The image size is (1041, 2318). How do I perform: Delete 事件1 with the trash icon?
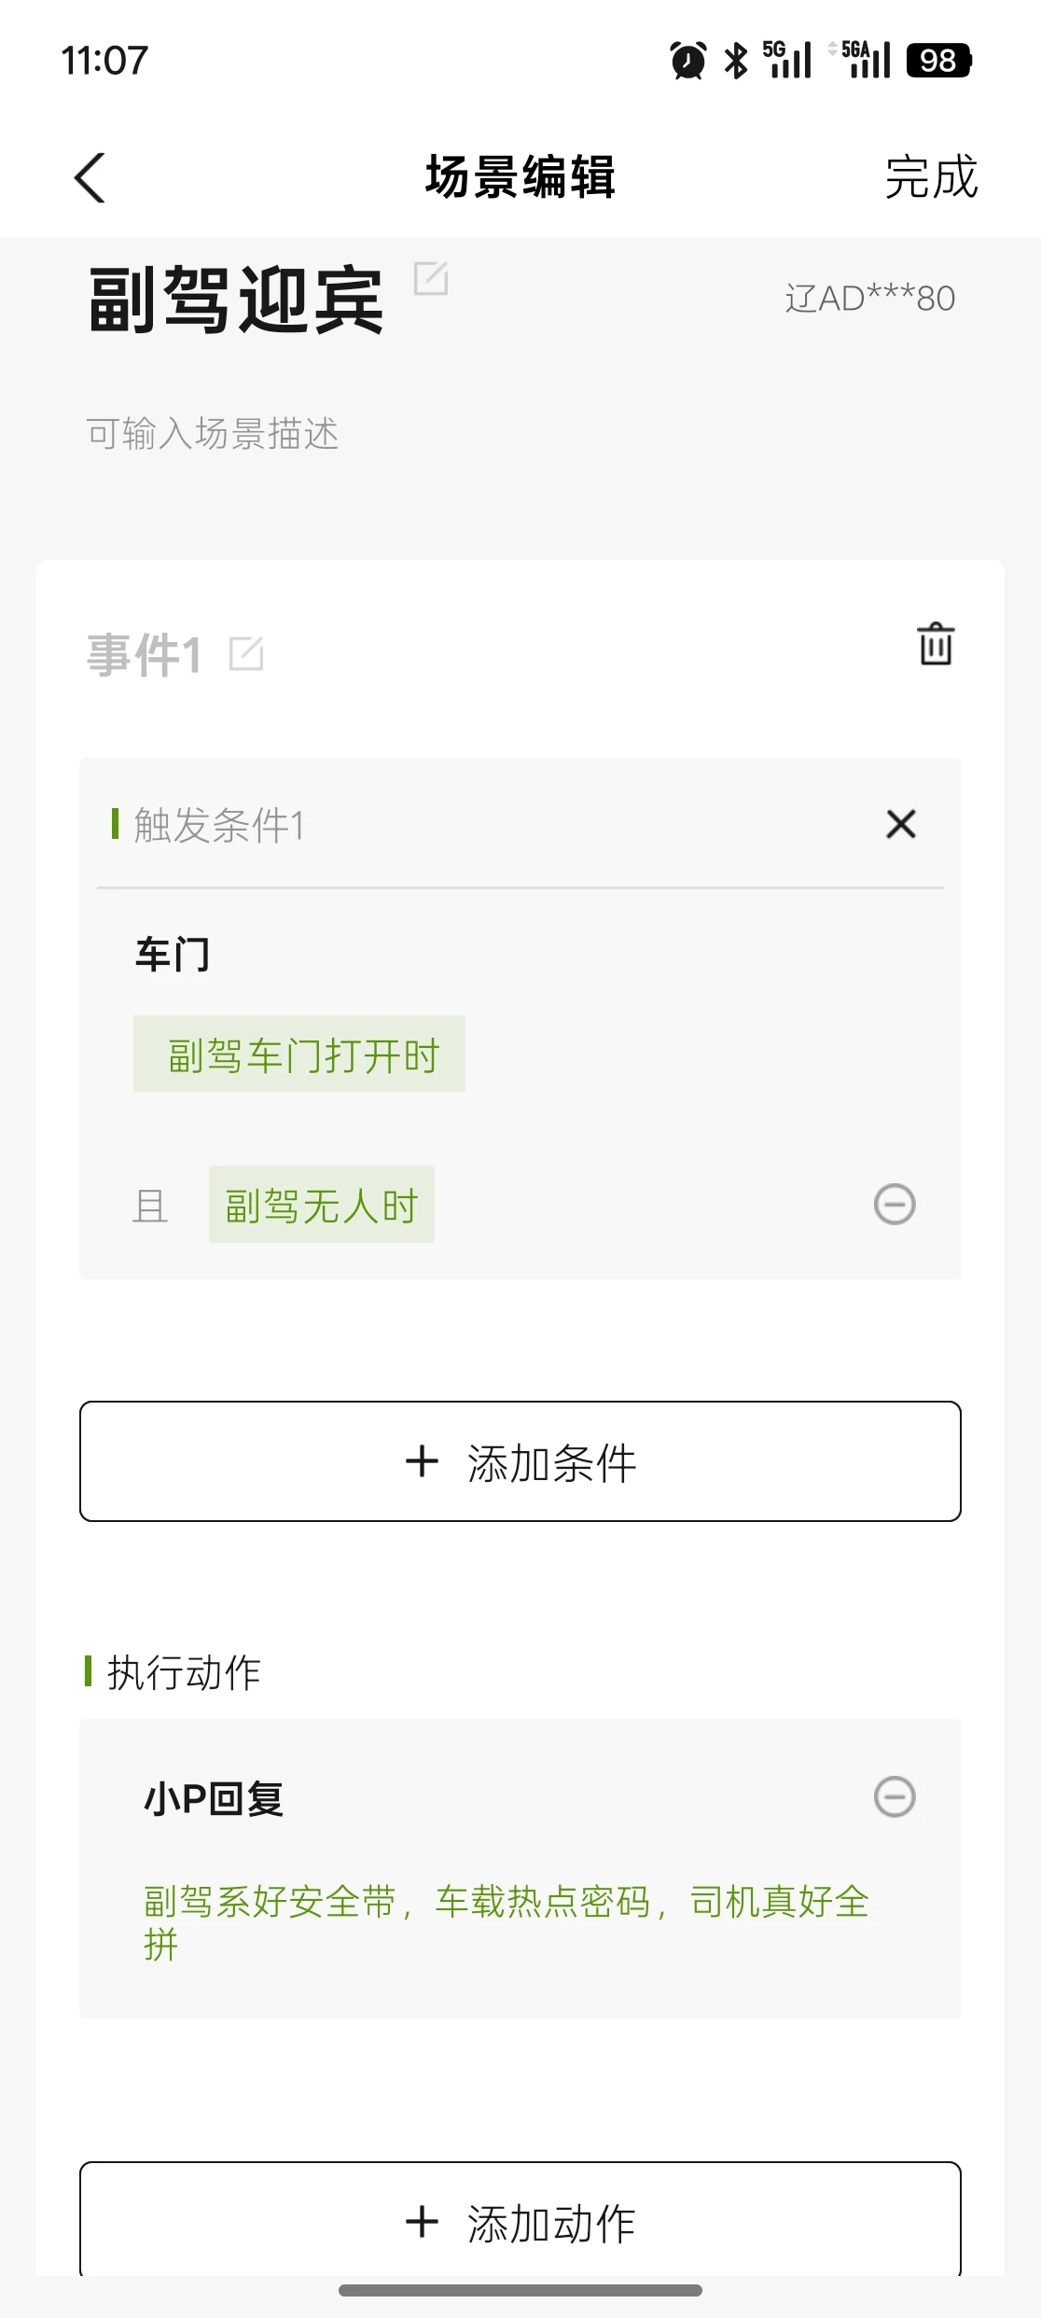click(936, 644)
